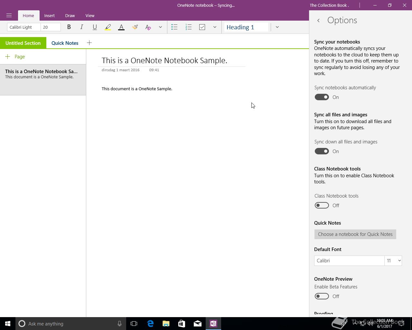
Task: Choose a notebook for Quick Notes
Action: point(355,234)
